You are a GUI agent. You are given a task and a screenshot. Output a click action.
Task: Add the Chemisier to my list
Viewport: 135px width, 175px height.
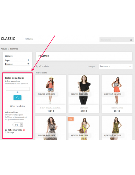coord(79,94)
